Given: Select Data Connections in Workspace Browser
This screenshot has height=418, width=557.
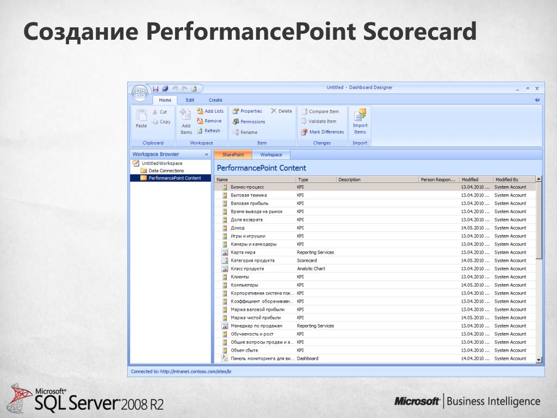Looking at the screenshot, I should click(x=162, y=170).
